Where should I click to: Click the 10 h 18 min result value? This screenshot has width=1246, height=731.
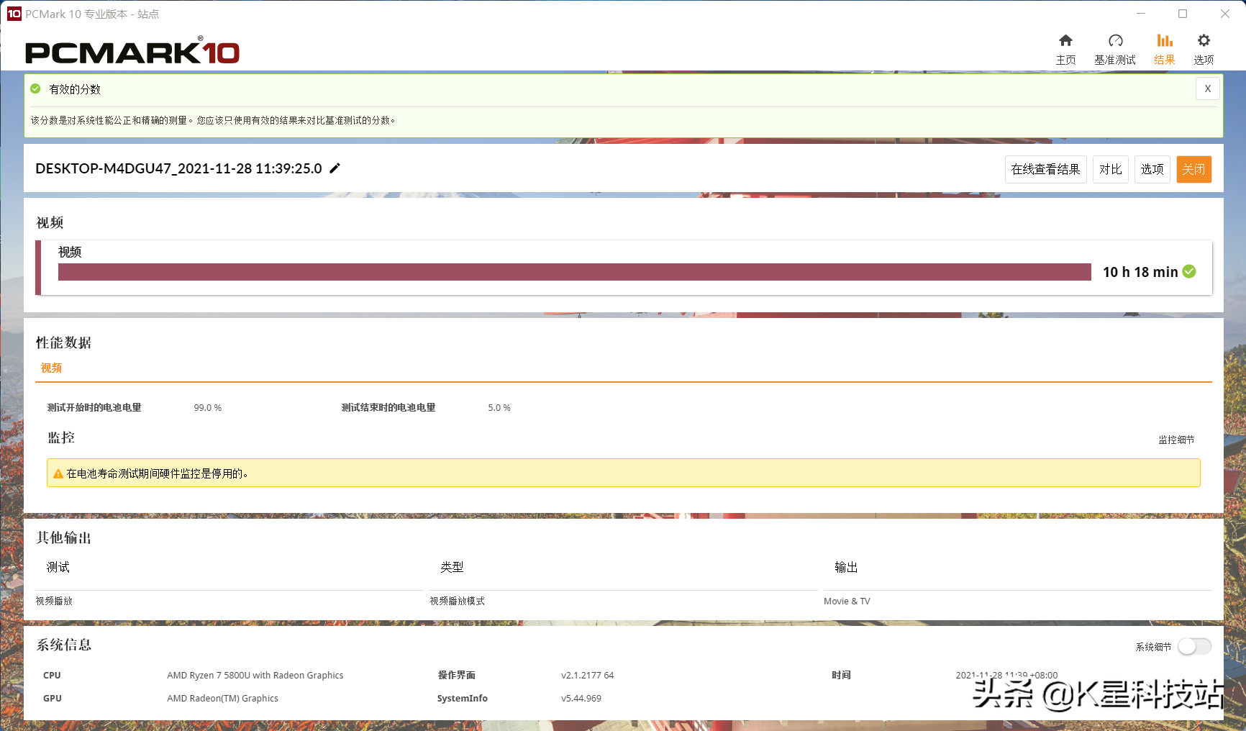coord(1140,272)
